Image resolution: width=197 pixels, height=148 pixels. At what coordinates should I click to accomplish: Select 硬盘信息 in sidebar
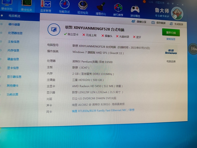pos(13,59)
